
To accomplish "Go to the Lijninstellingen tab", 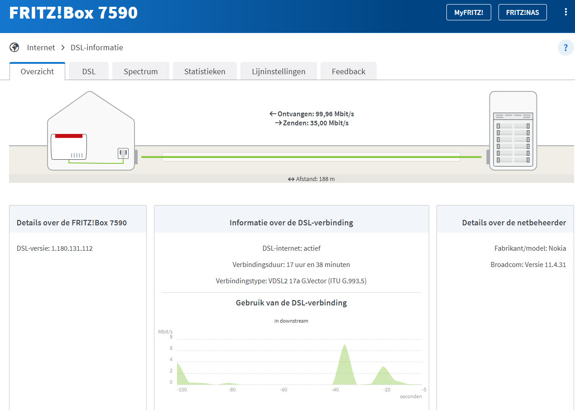I will coord(278,72).
